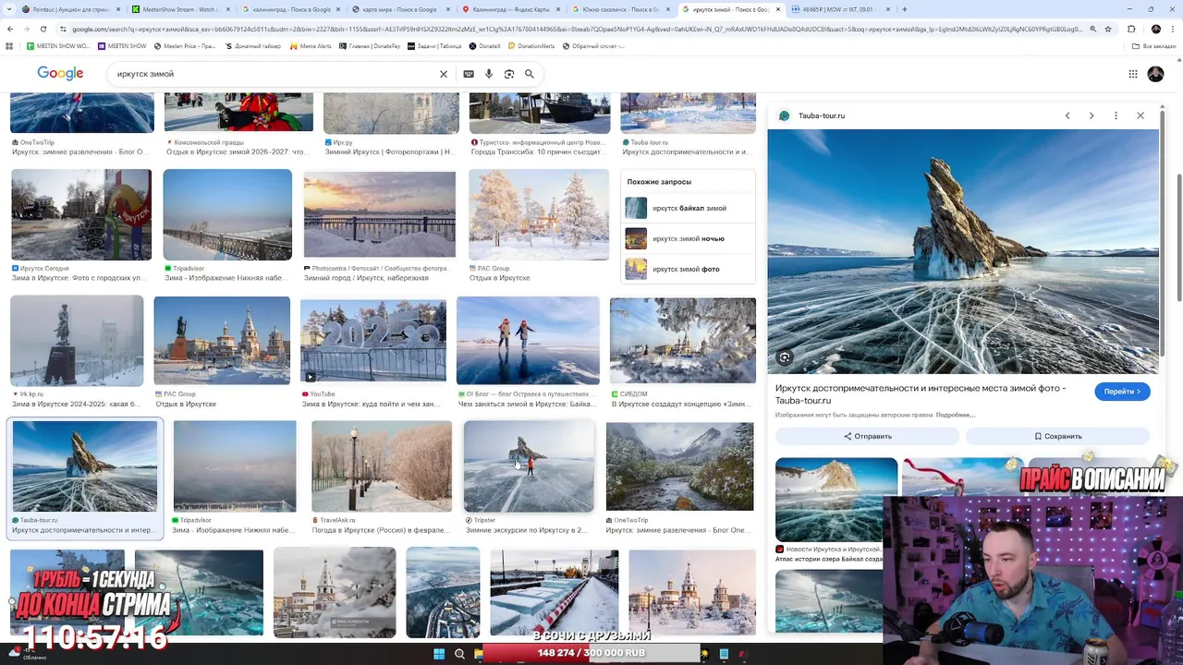Image resolution: width=1183 pixels, height=665 pixels.
Task: Open the Подробнее copyright link
Action: point(956,415)
